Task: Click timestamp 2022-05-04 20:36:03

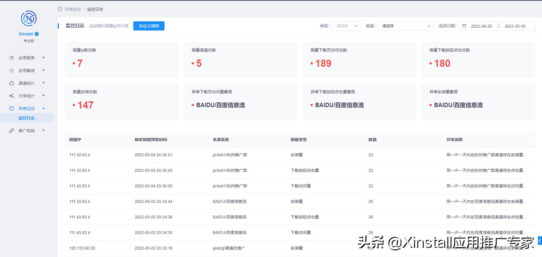Action: [154, 170]
